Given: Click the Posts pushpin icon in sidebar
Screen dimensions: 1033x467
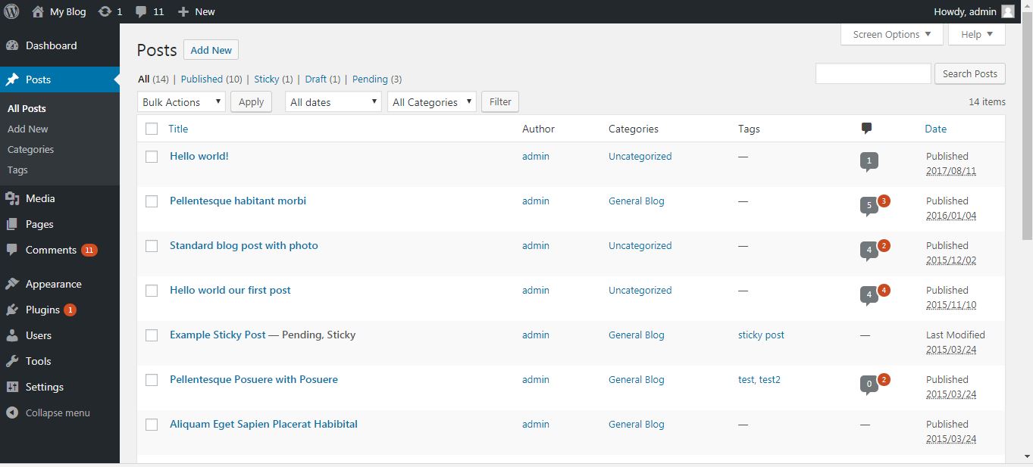Looking at the screenshot, I should [12, 79].
